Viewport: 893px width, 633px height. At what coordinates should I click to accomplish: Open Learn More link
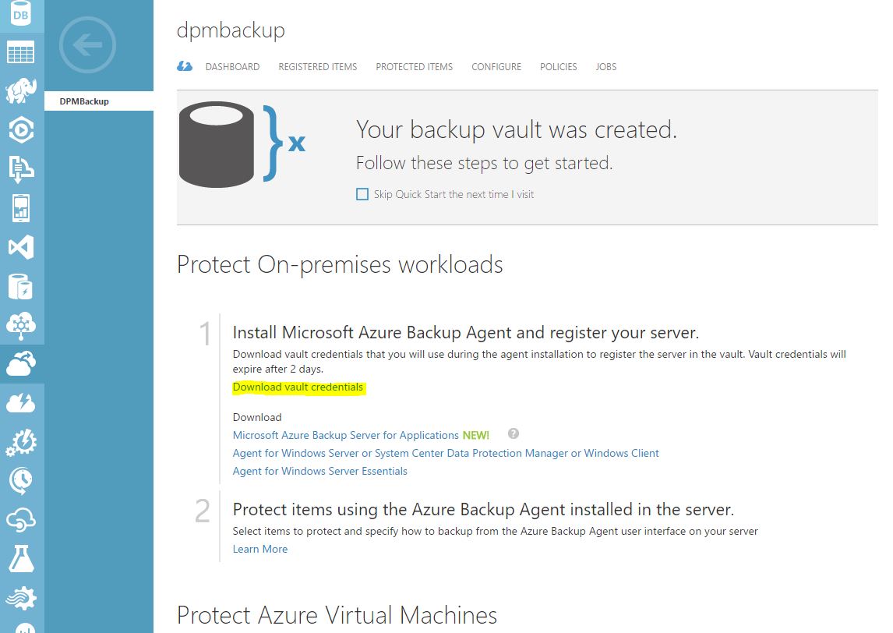(260, 550)
